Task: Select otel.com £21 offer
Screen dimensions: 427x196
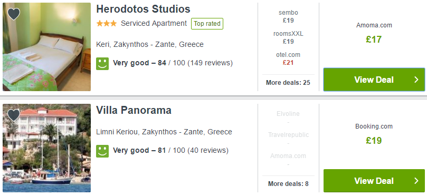Action: tap(288, 58)
